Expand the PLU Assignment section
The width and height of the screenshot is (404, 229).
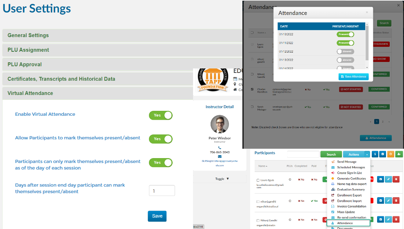click(28, 50)
